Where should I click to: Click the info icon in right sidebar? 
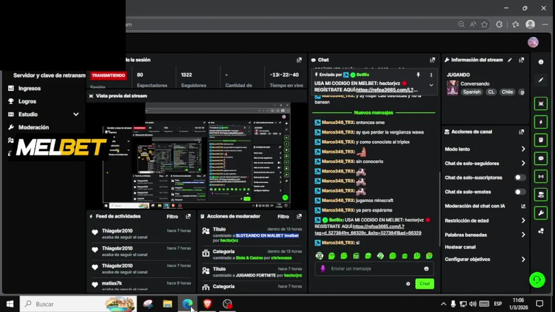(541, 62)
